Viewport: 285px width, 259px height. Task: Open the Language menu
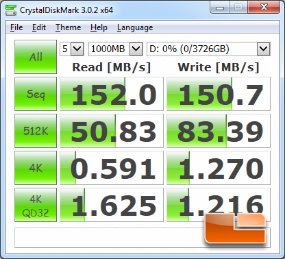(135, 27)
